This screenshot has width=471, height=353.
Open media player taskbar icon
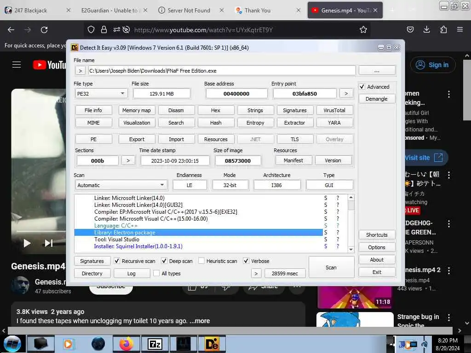click(69, 344)
